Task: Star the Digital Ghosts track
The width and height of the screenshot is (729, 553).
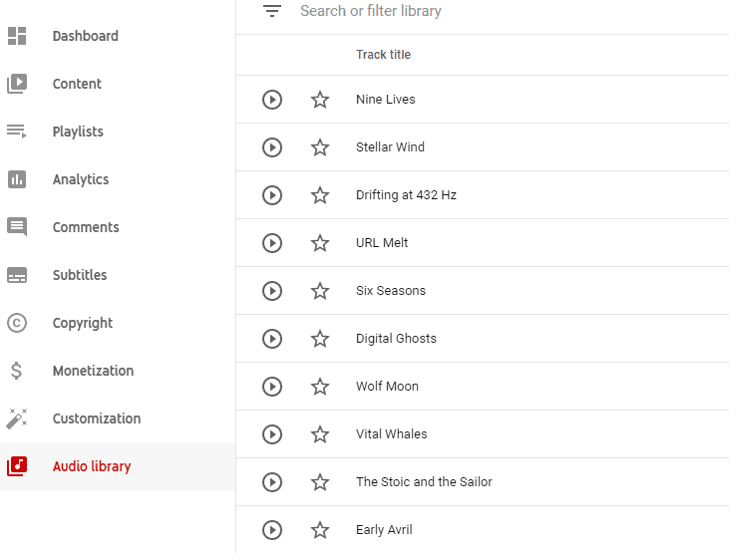Action: (x=320, y=339)
